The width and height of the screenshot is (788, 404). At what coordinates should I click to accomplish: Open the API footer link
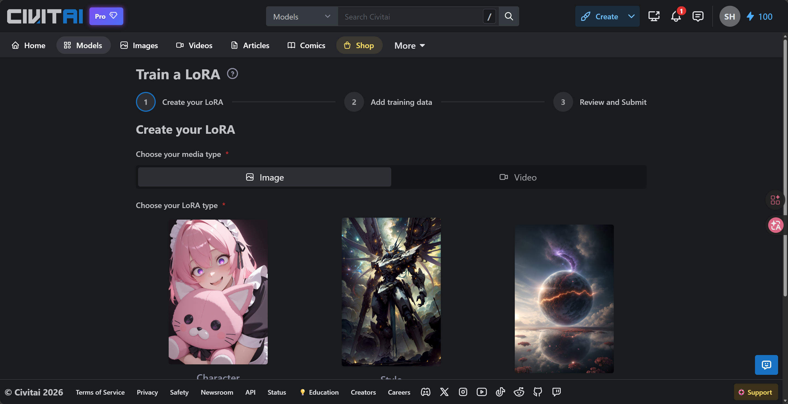point(250,392)
